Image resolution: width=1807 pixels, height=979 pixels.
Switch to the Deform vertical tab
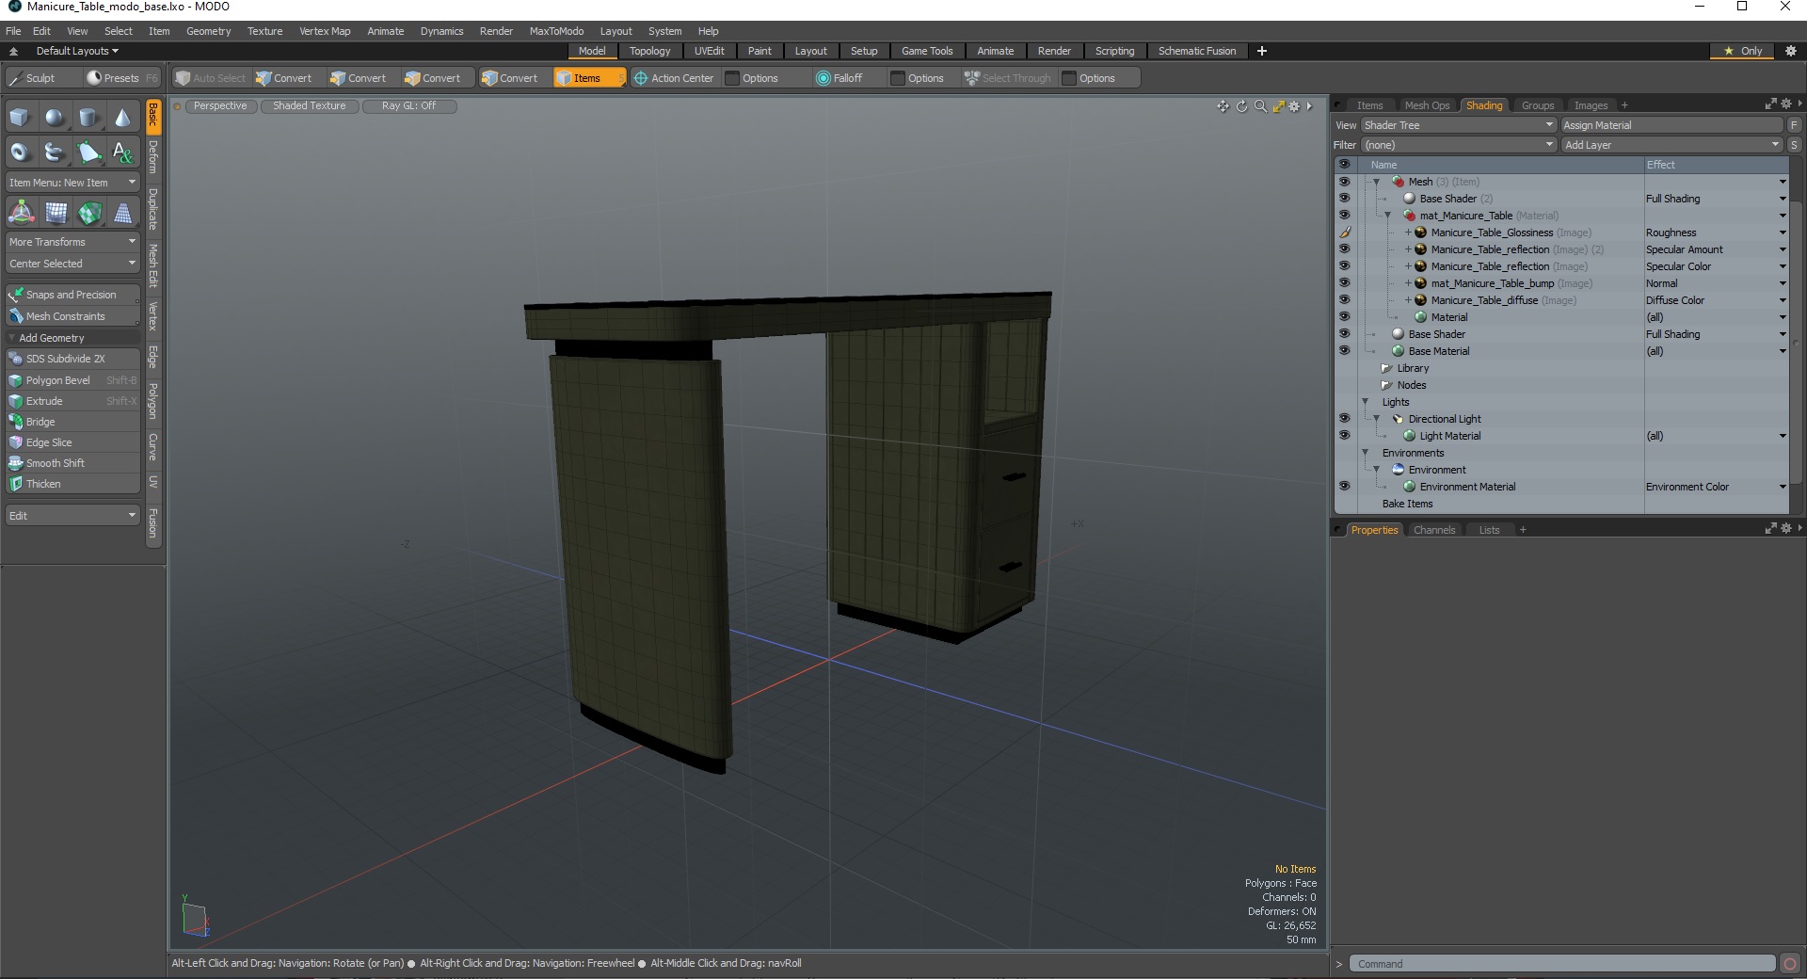[152, 158]
